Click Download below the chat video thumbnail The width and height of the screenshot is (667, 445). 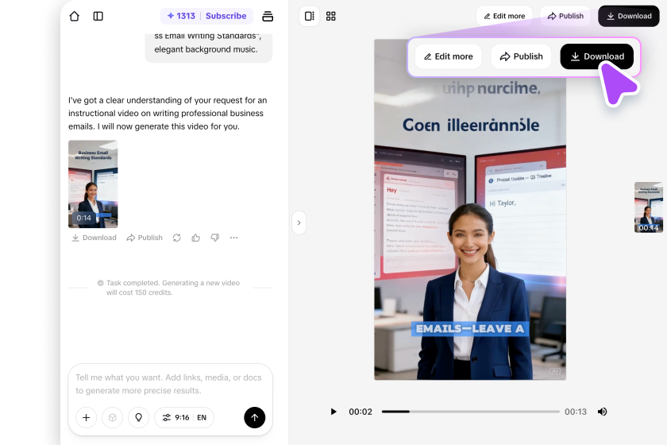tap(94, 238)
